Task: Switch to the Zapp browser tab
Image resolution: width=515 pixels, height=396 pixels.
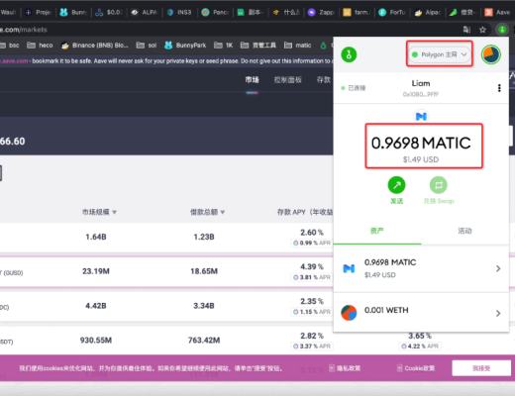Action: point(321,12)
